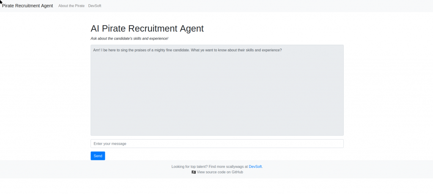Follow the blue DevSoft link in the footer

pos(255,167)
